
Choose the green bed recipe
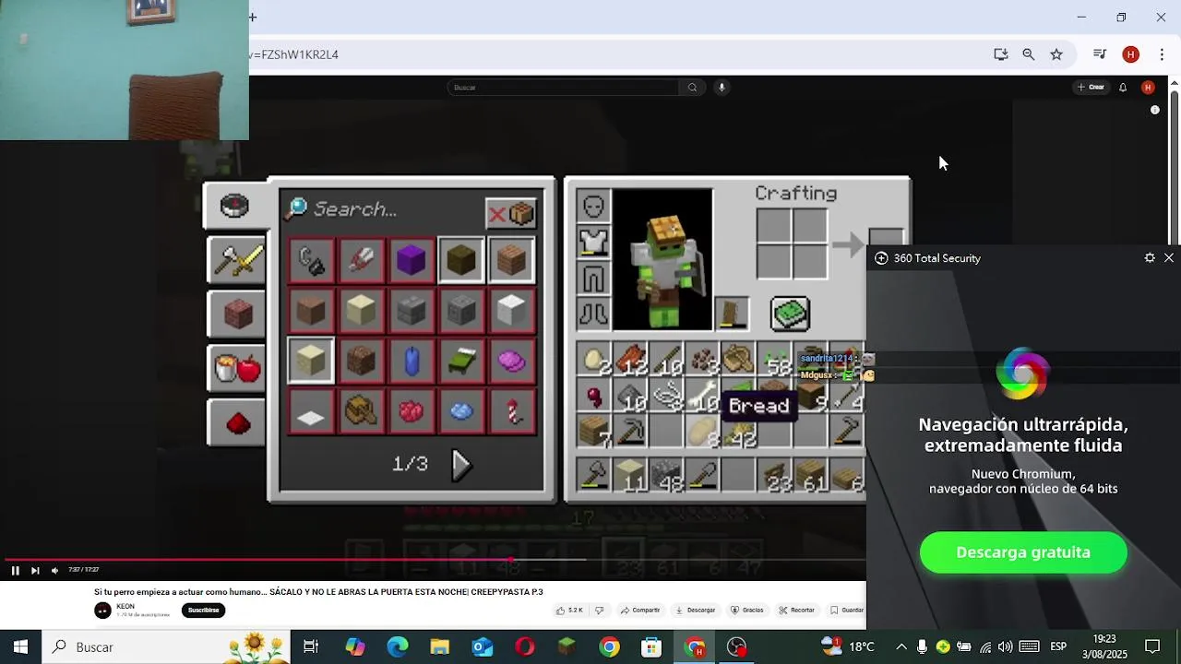click(x=461, y=361)
